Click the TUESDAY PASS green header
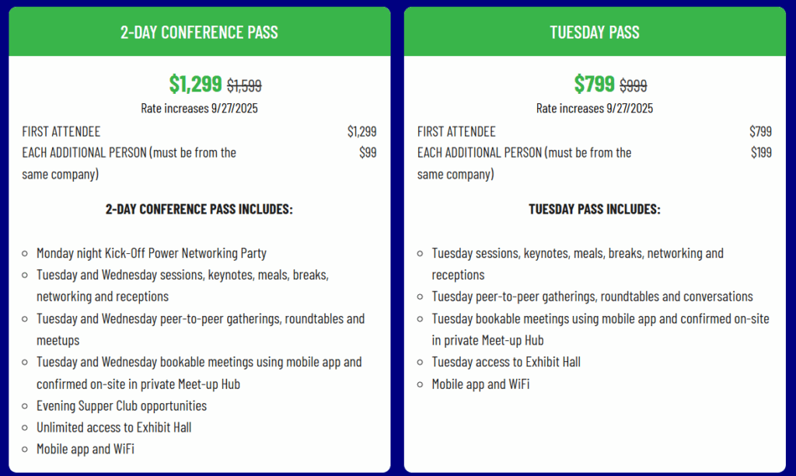 595,33
